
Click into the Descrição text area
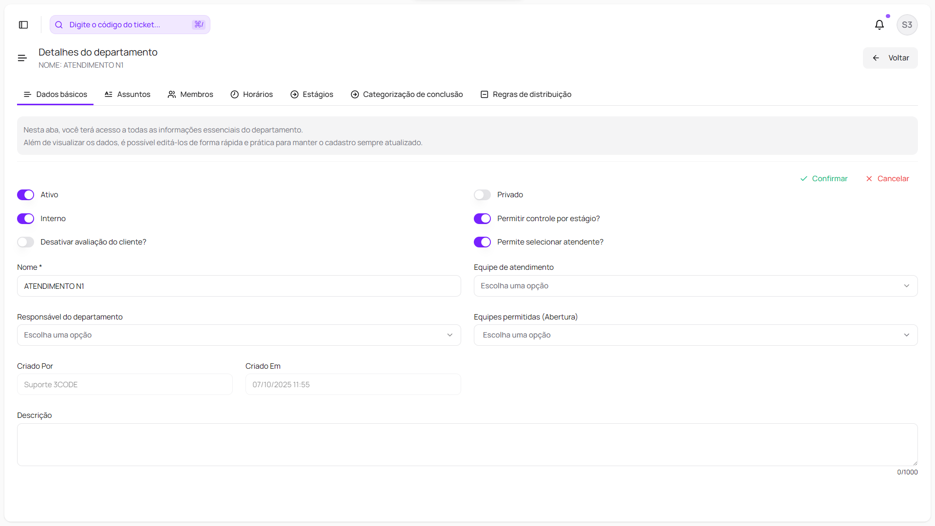467,444
